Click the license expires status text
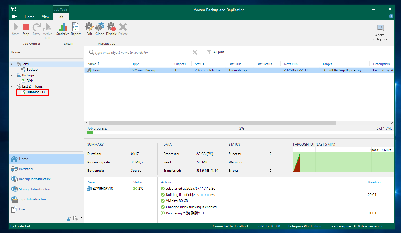The image size is (401, 233). 356,226
